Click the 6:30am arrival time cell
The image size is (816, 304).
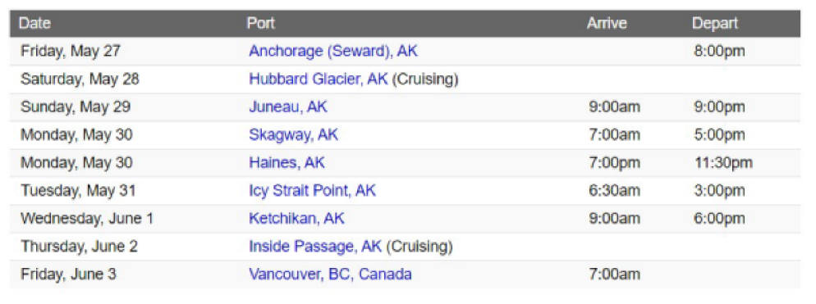615,191
